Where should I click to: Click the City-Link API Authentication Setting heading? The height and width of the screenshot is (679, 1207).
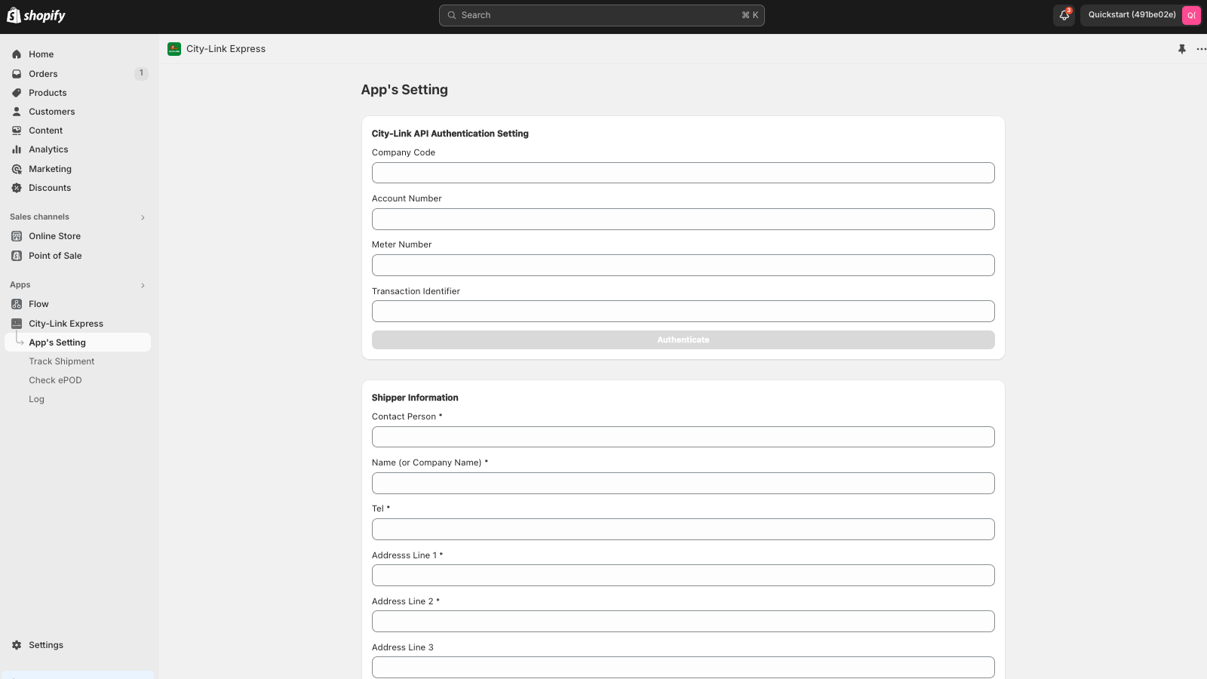(x=450, y=134)
